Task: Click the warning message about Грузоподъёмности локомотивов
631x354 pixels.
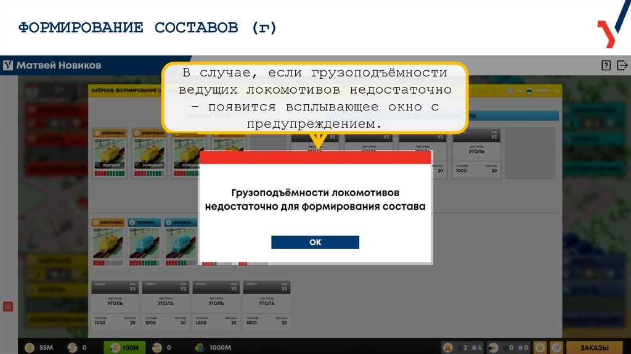Action: (315, 199)
